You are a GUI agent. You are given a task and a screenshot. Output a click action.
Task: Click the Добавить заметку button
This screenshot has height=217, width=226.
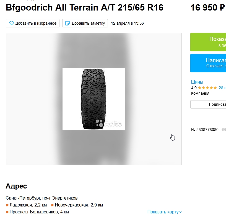(x=85, y=23)
